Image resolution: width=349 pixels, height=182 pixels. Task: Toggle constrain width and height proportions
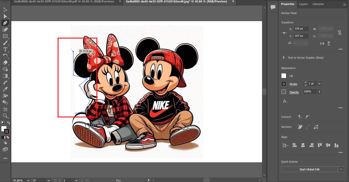click(339, 32)
